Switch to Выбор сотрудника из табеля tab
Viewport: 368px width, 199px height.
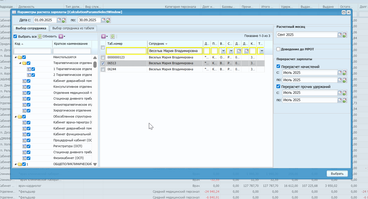tap(73, 28)
